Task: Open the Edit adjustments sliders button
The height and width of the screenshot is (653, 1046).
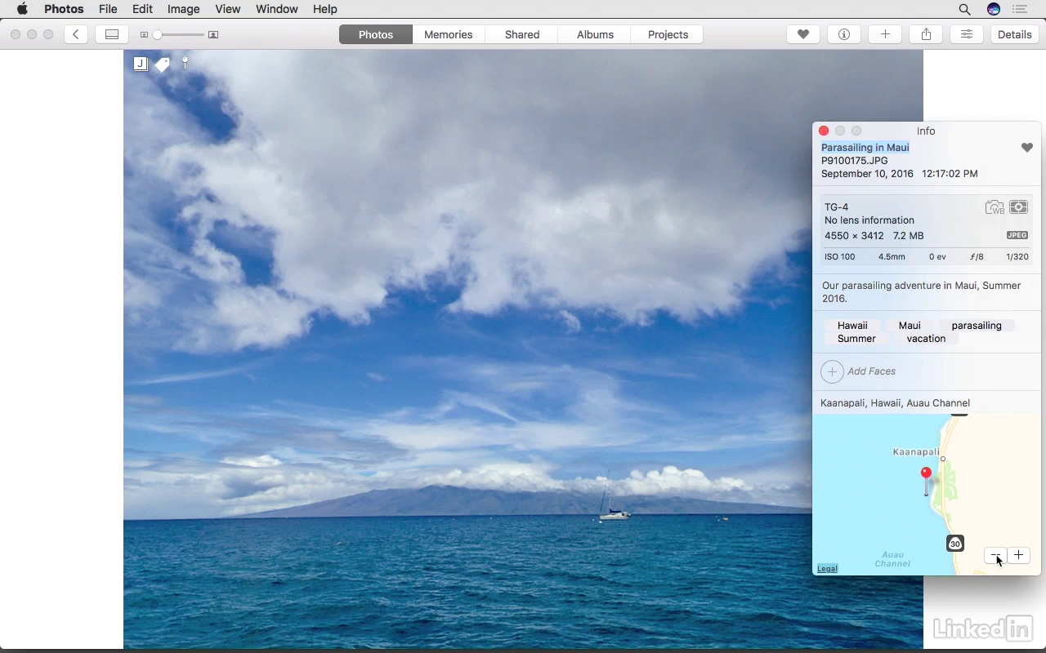Action: 966,34
